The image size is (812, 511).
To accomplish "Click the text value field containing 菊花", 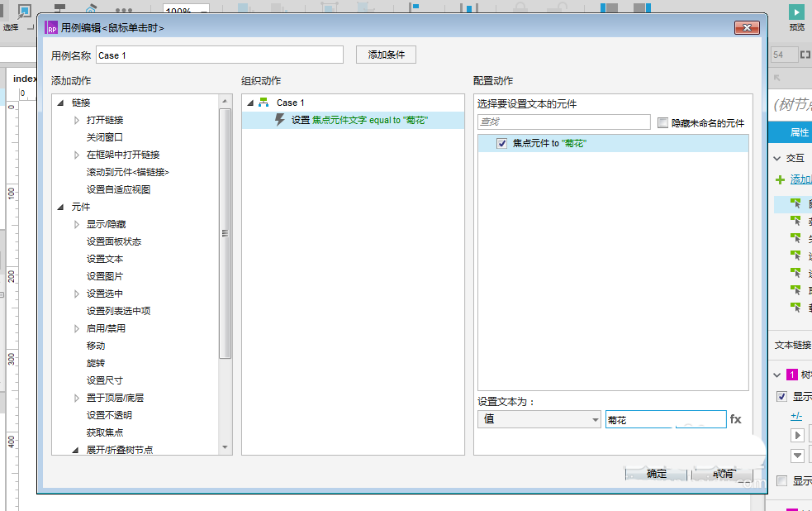I will [666, 419].
